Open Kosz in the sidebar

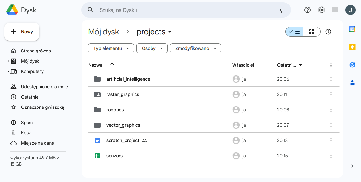26,133
